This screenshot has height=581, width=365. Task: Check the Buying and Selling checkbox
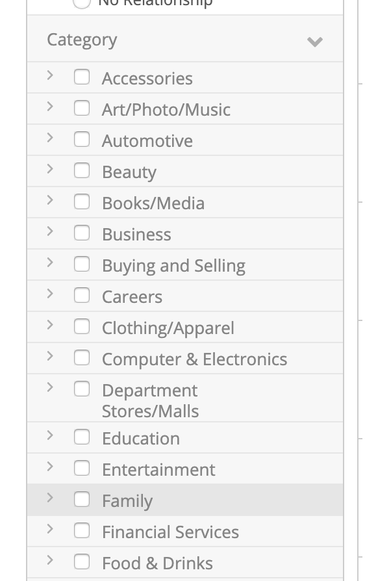click(82, 265)
